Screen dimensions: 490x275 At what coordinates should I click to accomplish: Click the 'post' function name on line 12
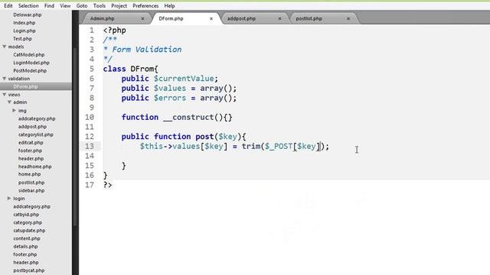[204, 137]
